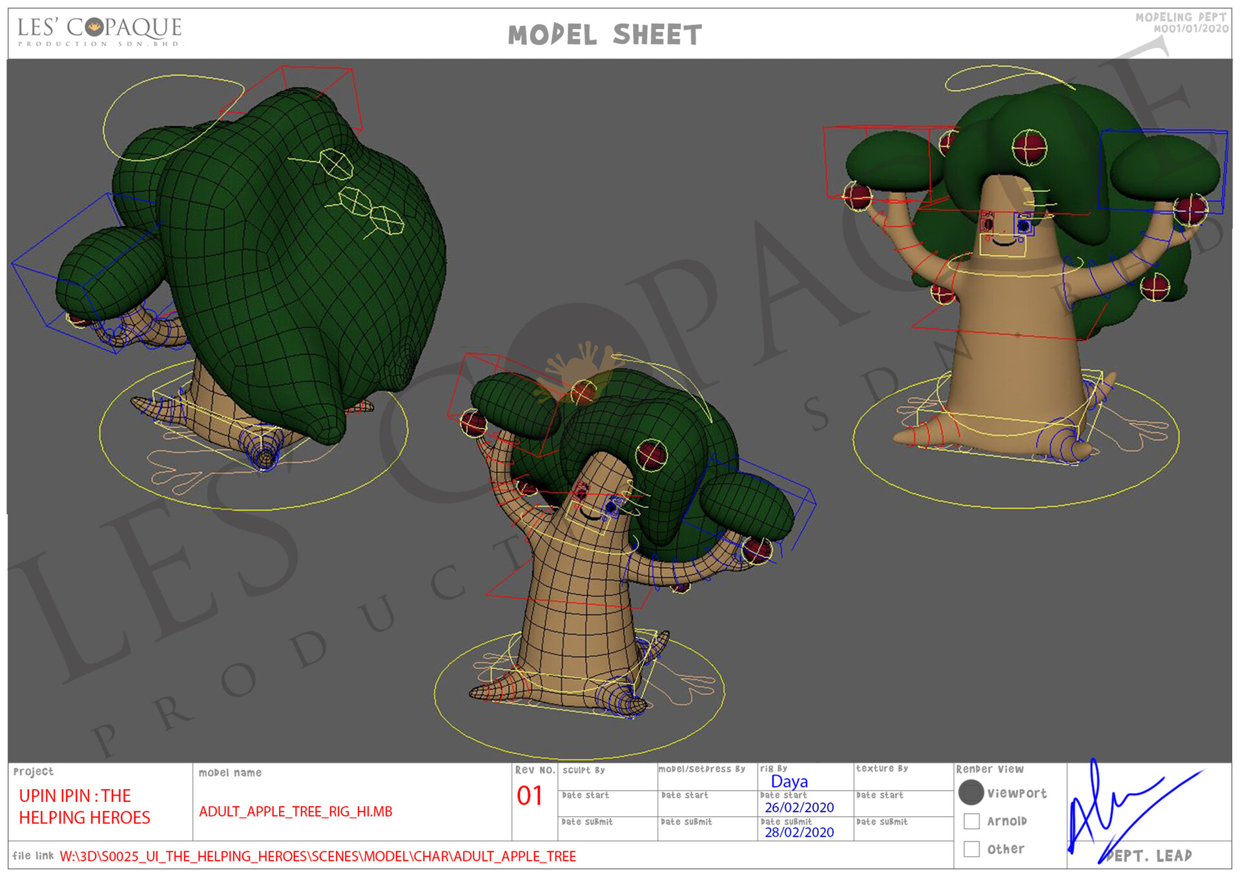Enable the Arnold render view checkbox

[x=971, y=820]
